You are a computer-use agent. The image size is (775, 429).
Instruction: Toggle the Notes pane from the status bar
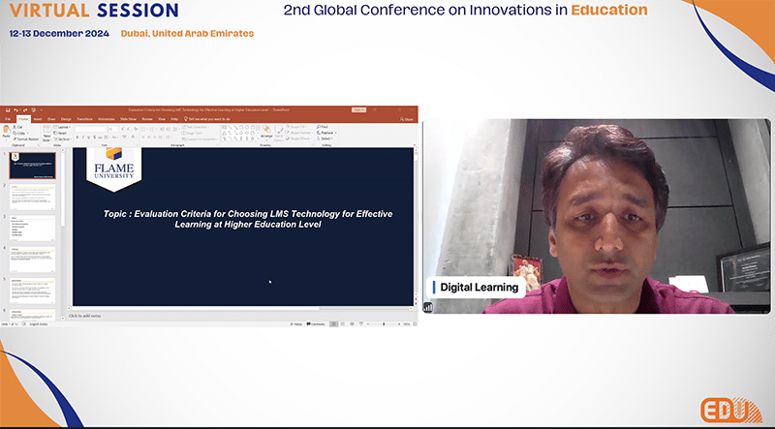296,324
